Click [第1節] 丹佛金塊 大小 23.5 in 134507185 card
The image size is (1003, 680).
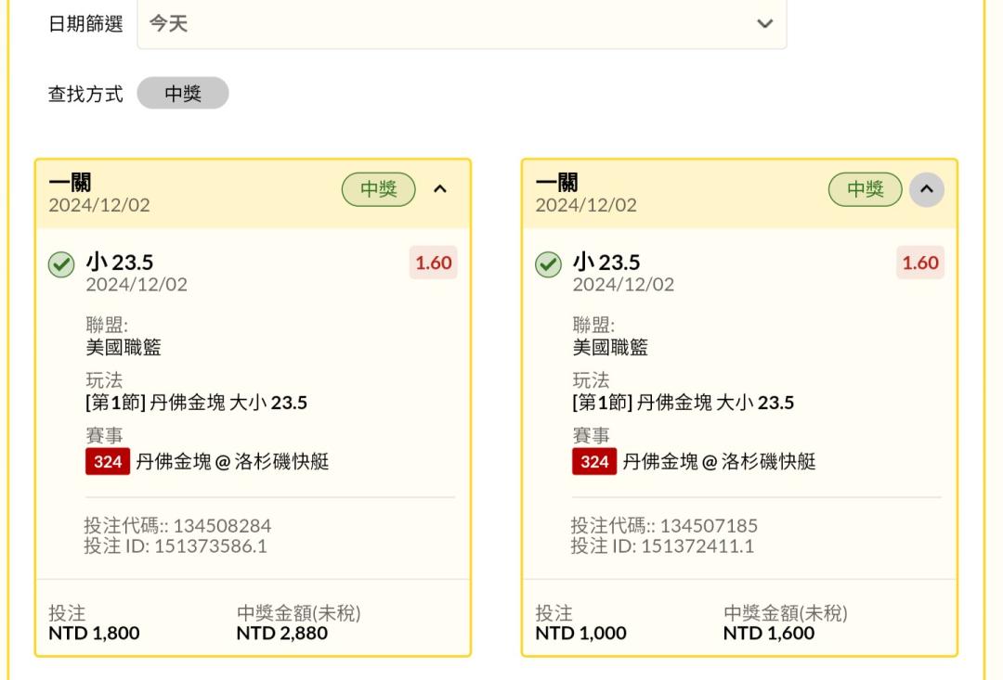click(x=684, y=403)
